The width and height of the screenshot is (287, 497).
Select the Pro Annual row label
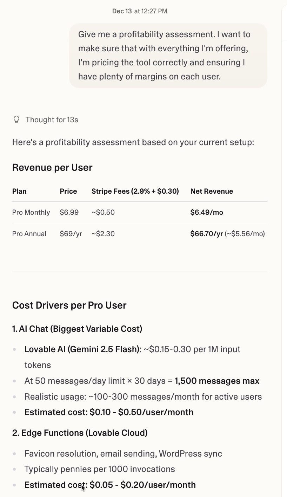29,234
